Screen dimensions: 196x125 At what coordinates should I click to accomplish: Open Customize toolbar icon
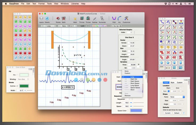coord(126,18)
